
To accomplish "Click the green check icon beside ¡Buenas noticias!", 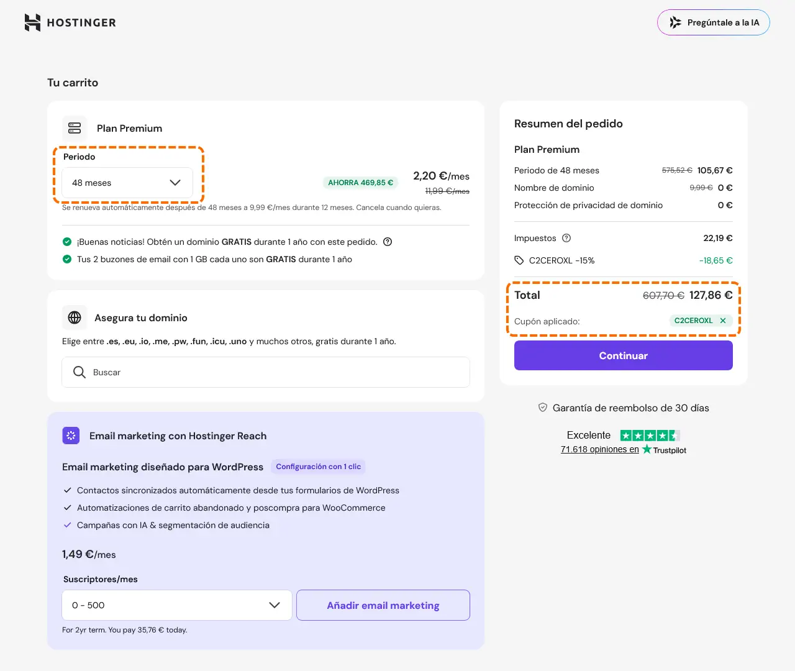I will pos(67,242).
